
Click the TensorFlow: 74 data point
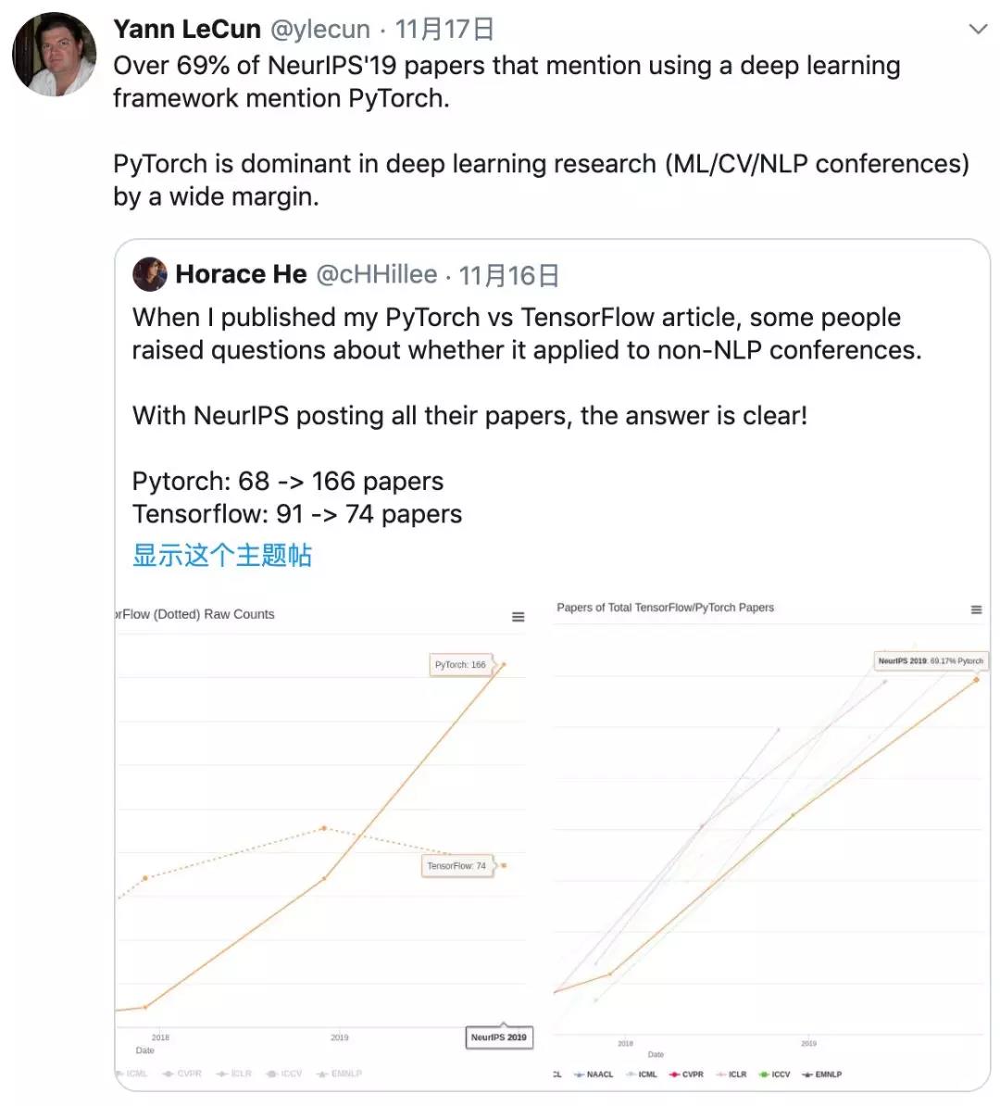pyautogui.click(x=504, y=865)
